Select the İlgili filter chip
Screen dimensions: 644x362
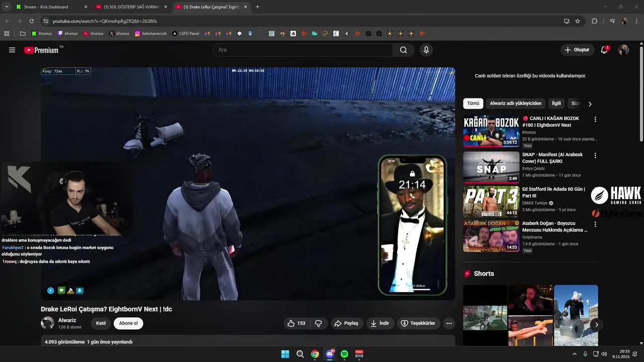[x=556, y=104]
